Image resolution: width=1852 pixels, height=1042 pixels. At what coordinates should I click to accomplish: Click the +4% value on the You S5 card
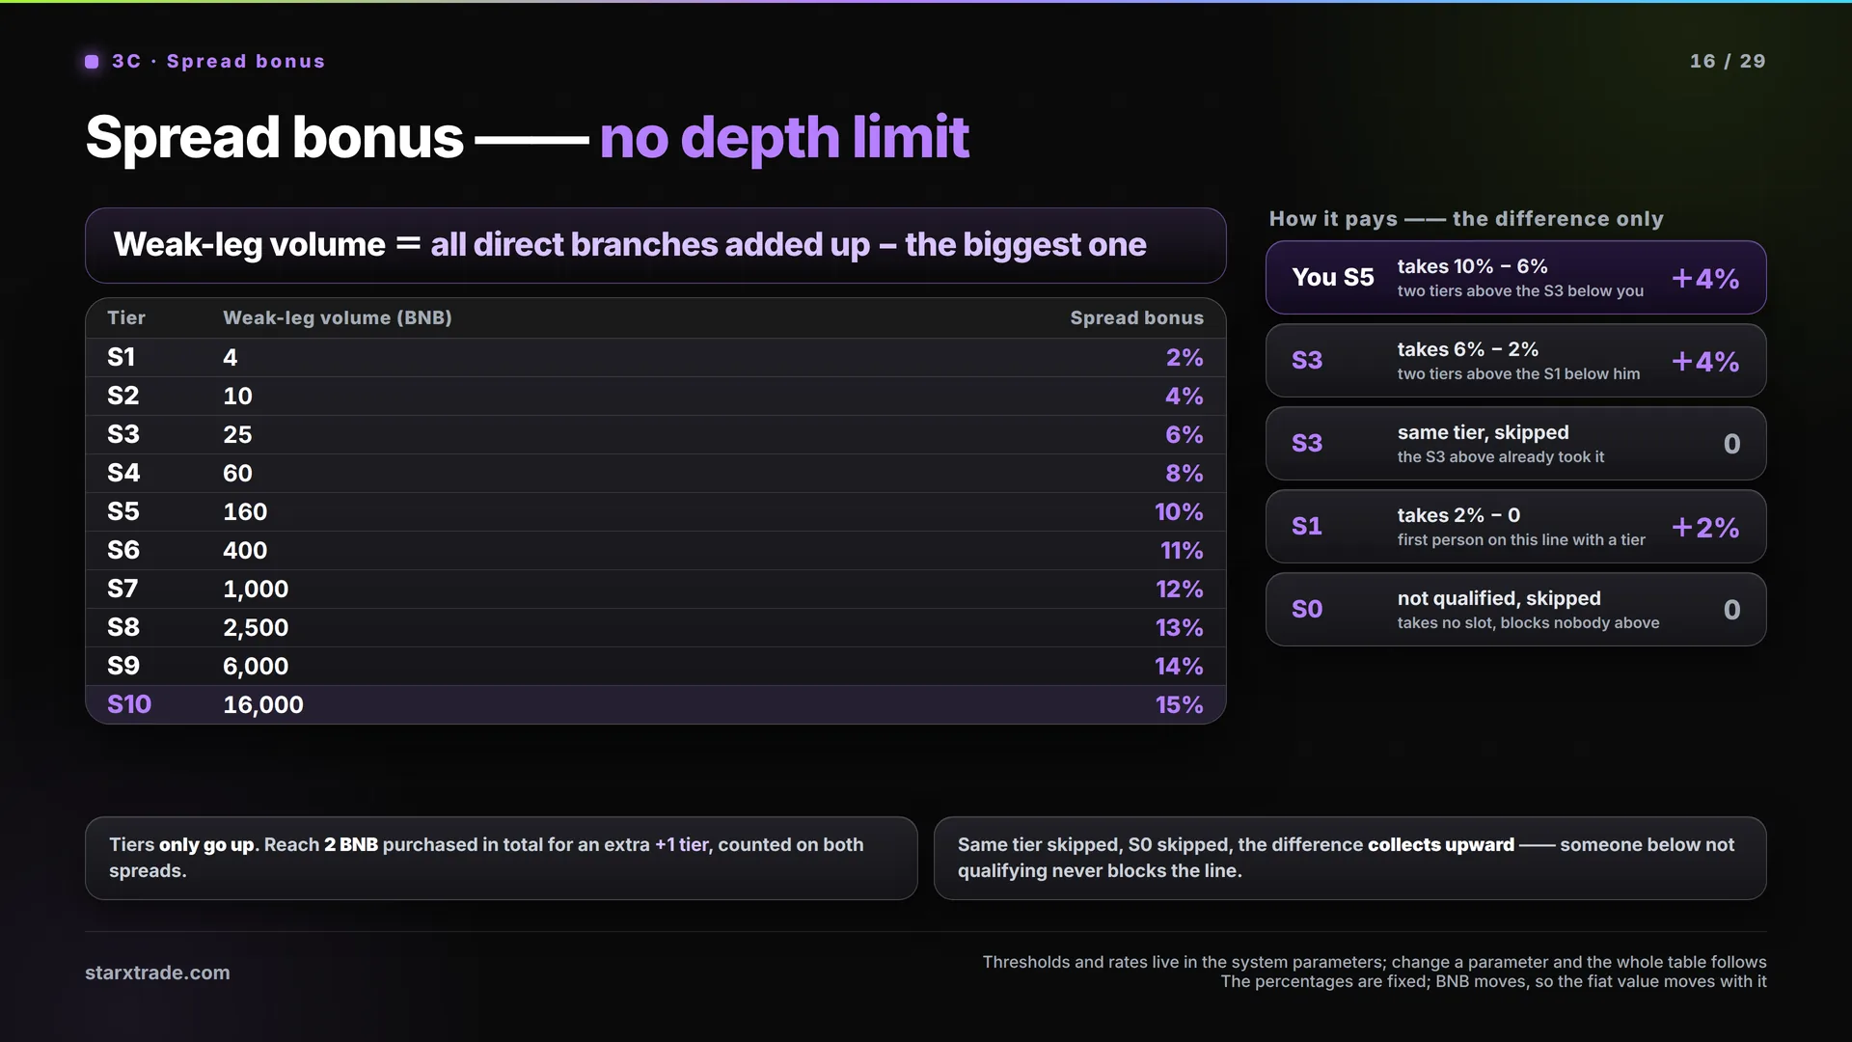coord(1705,278)
